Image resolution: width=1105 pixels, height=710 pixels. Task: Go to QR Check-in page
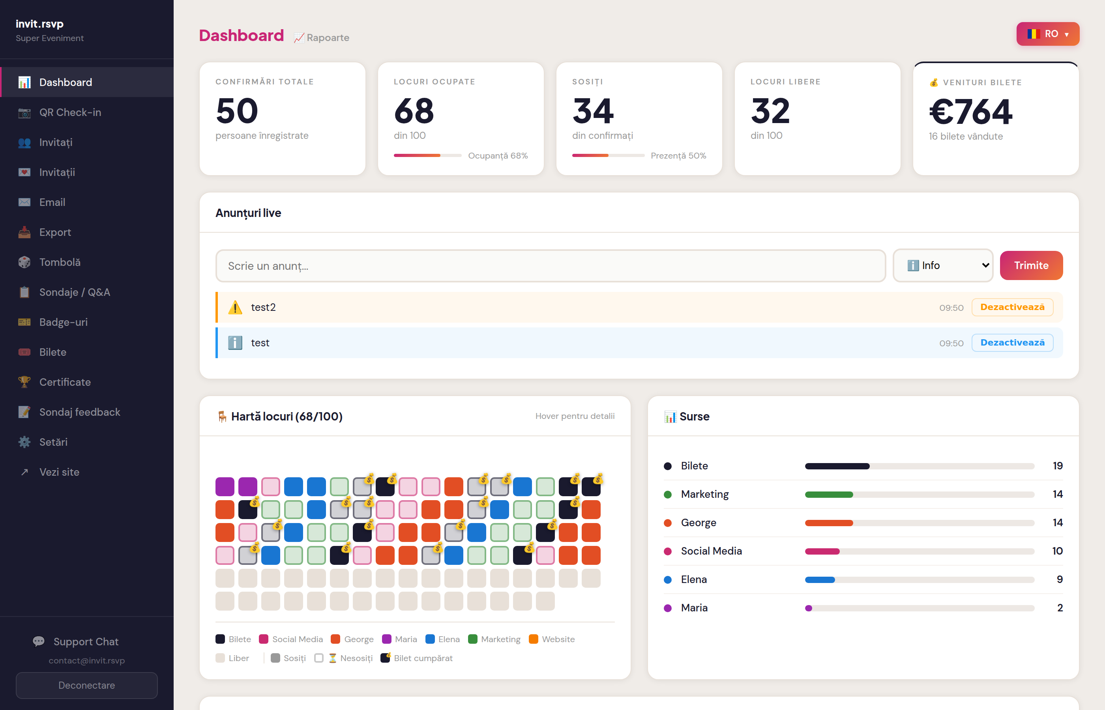click(x=87, y=112)
